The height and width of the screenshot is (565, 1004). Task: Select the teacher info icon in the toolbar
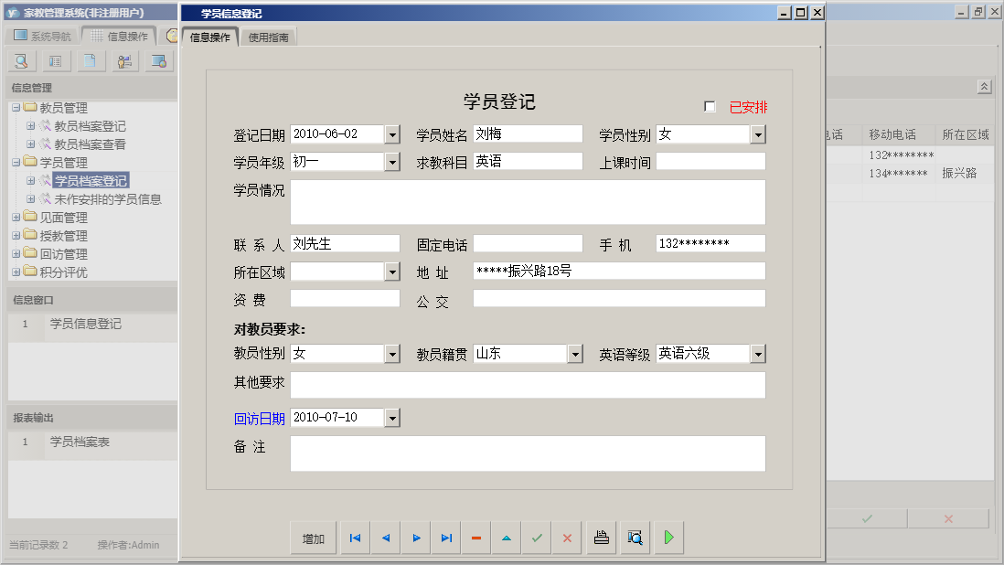click(123, 60)
